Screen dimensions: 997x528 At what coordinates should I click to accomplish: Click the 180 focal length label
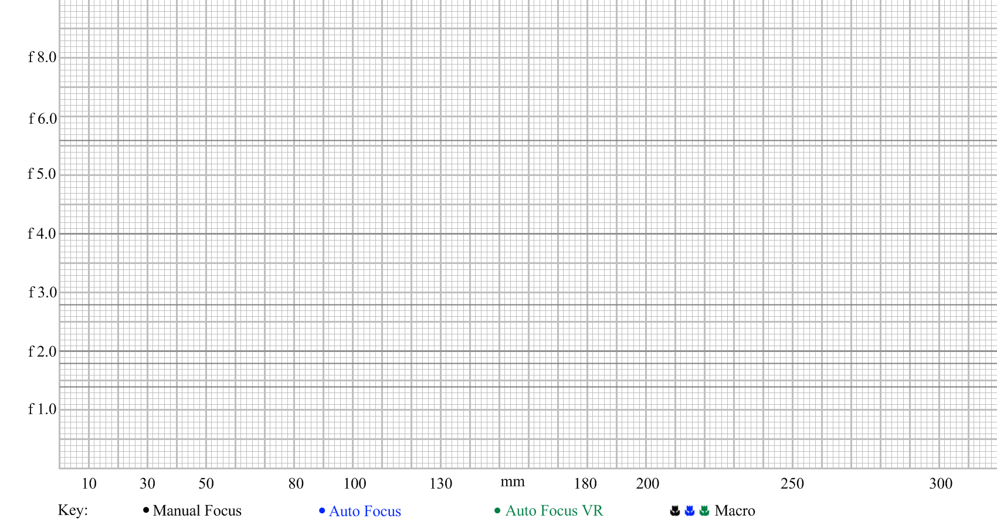(585, 483)
